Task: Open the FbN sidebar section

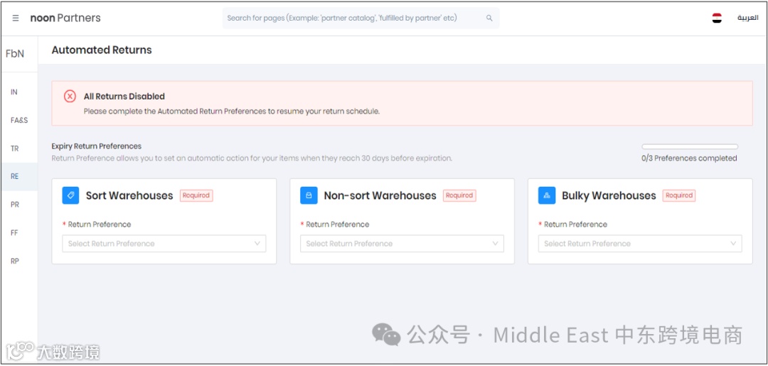Action: (x=15, y=54)
